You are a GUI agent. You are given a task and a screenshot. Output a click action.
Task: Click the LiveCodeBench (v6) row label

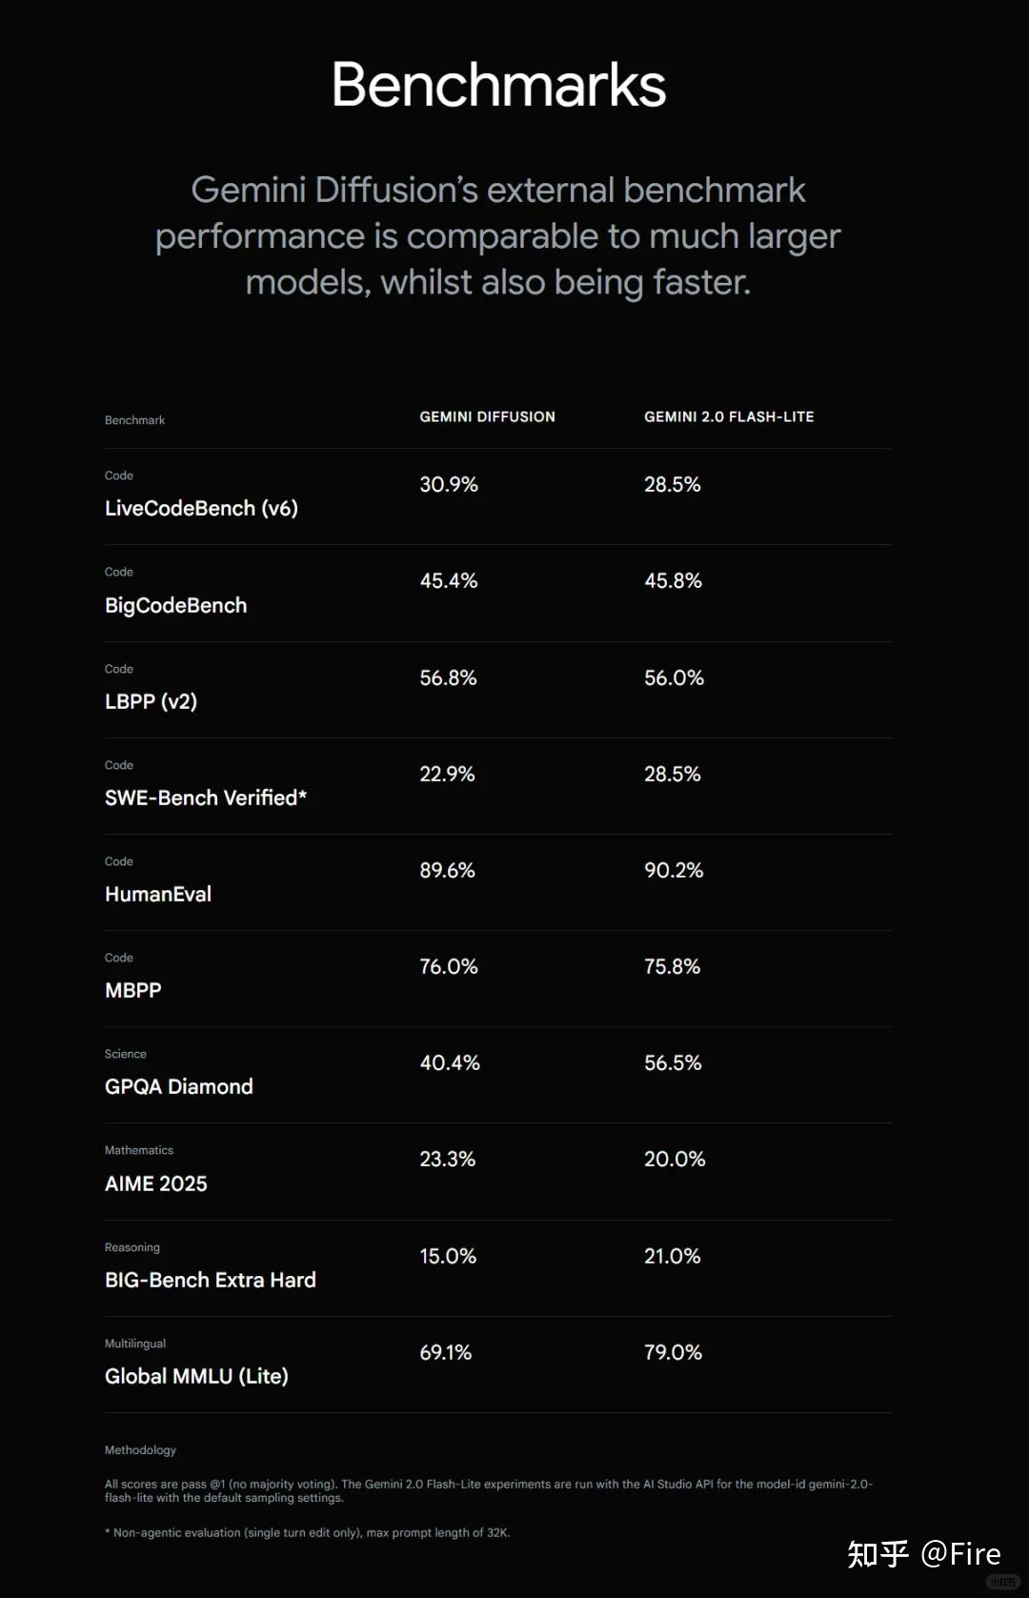[201, 508]
